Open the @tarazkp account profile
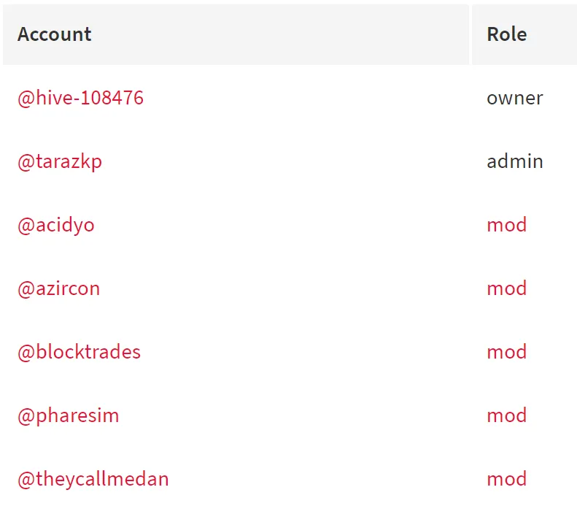Viewport: 577px width, 517px height. click(x=60, y=162)
